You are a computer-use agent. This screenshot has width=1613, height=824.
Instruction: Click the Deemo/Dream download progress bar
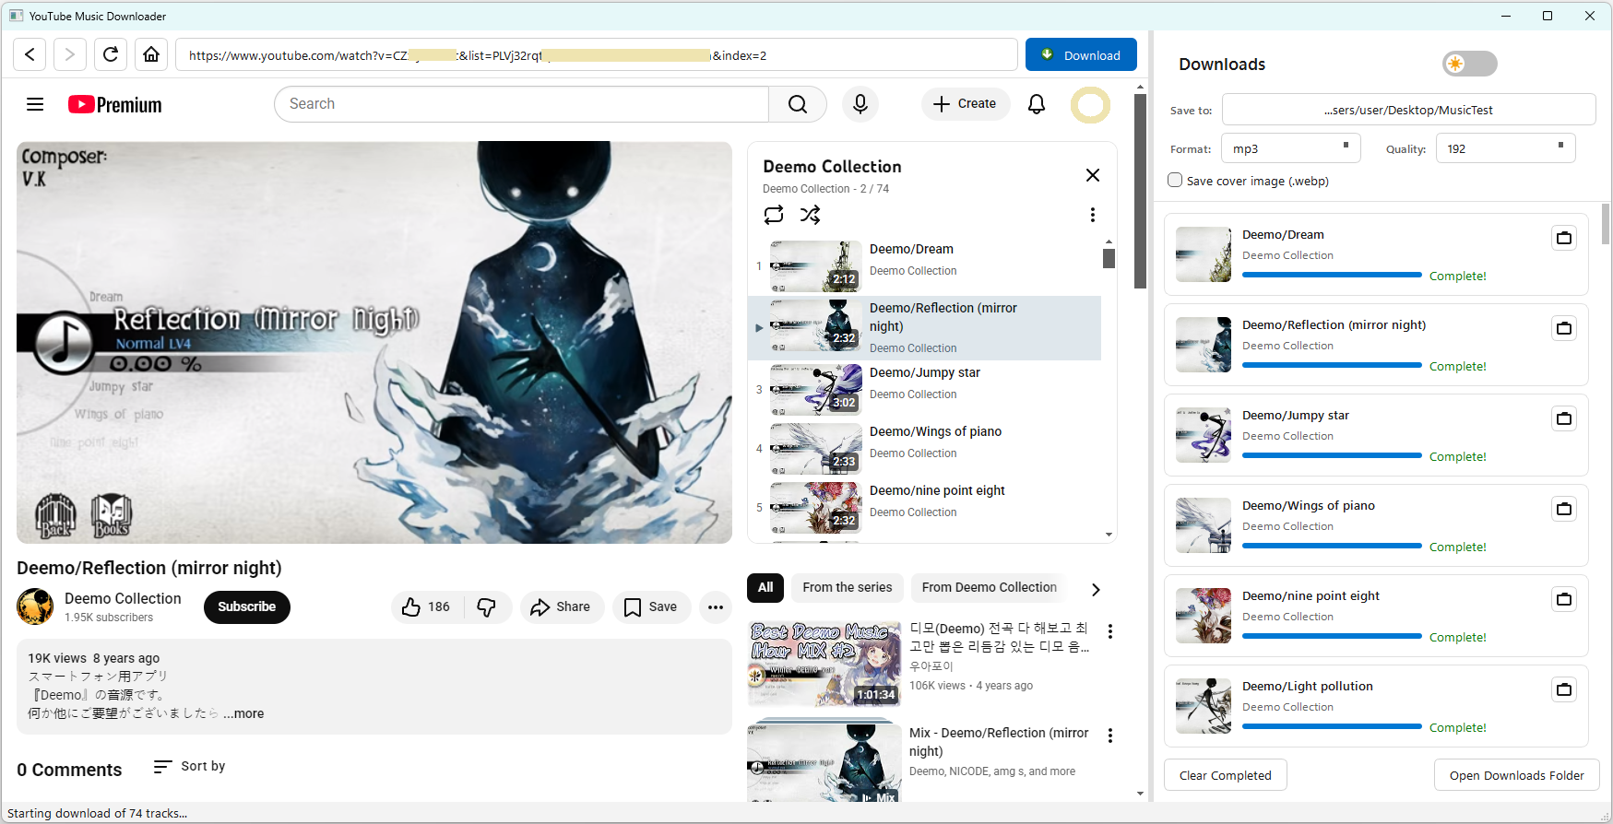(x=1332, y=275)
